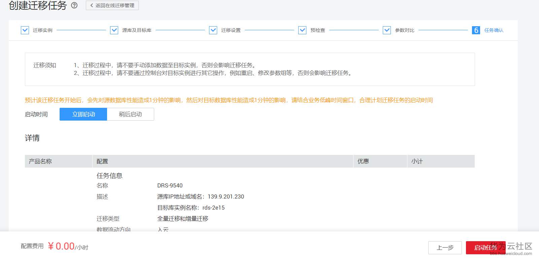539x262 pixels.
Task: Click the 预检查 step checkmark icon
Action: [x=302, y=30]
